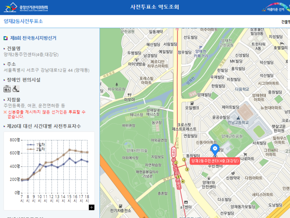Click the 전기차충전소 charging station icon
The width and height of the screenshot is (290, 218).
121,206
